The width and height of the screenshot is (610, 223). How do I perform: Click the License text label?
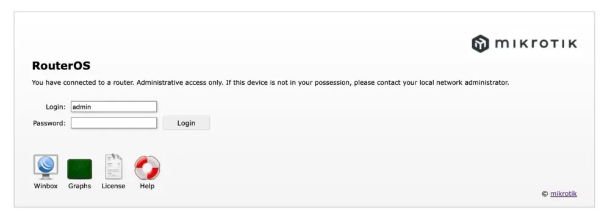click(113, 186)
